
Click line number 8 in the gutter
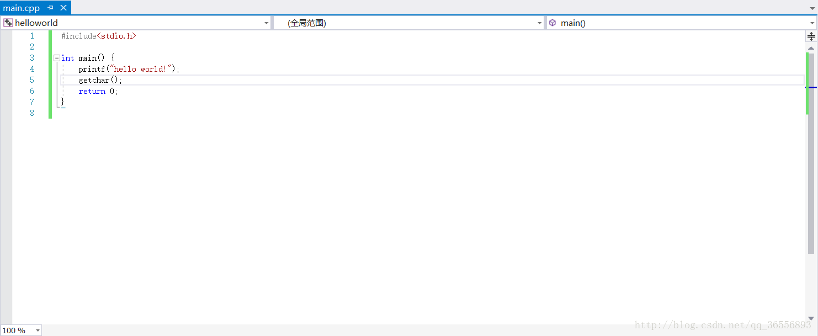[32, 113]
